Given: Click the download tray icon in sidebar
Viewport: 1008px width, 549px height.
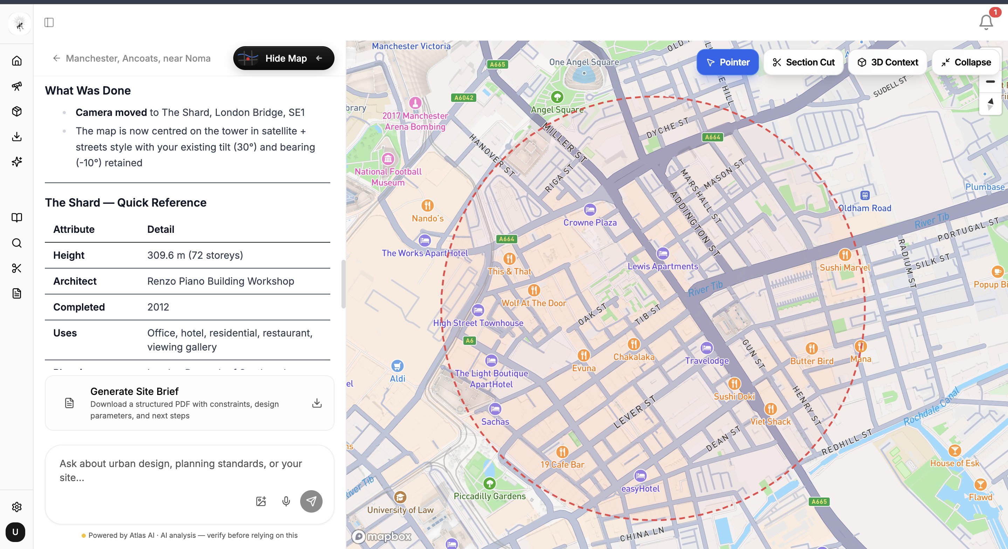Looking at the screenshot, I should click(x=16, y=137).
